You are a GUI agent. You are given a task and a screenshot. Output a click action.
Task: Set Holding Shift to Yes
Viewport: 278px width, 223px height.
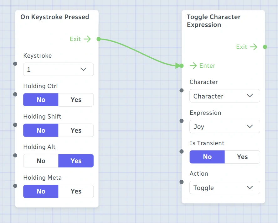click(76, 130)
